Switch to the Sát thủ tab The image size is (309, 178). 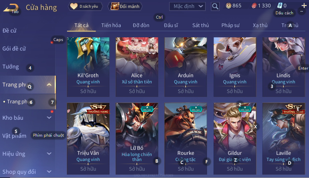200,25
